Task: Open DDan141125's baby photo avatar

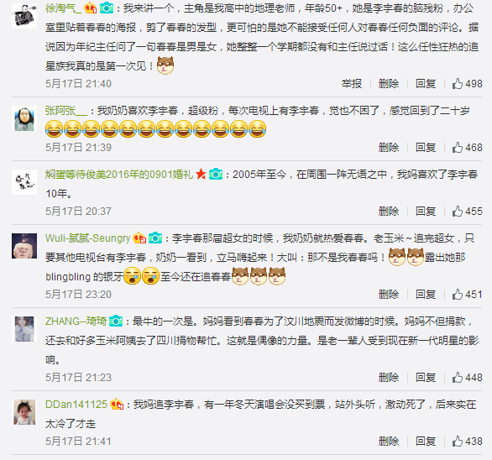Action: pos(24,412)
